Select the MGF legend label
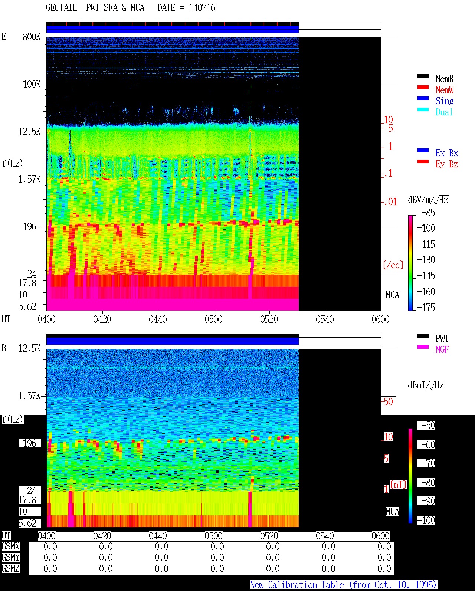The image size is (475, 591). pyautogui.click(x=442, y=349)
